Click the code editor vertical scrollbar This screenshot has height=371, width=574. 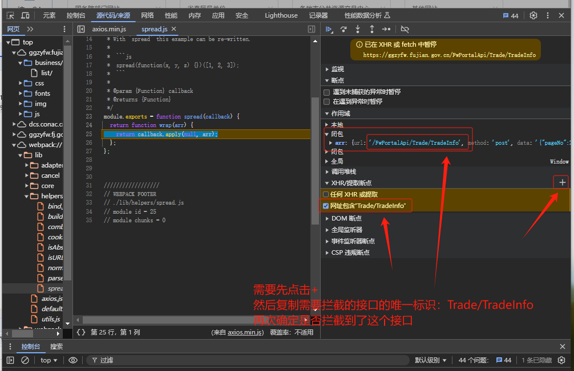coord(315,161)
